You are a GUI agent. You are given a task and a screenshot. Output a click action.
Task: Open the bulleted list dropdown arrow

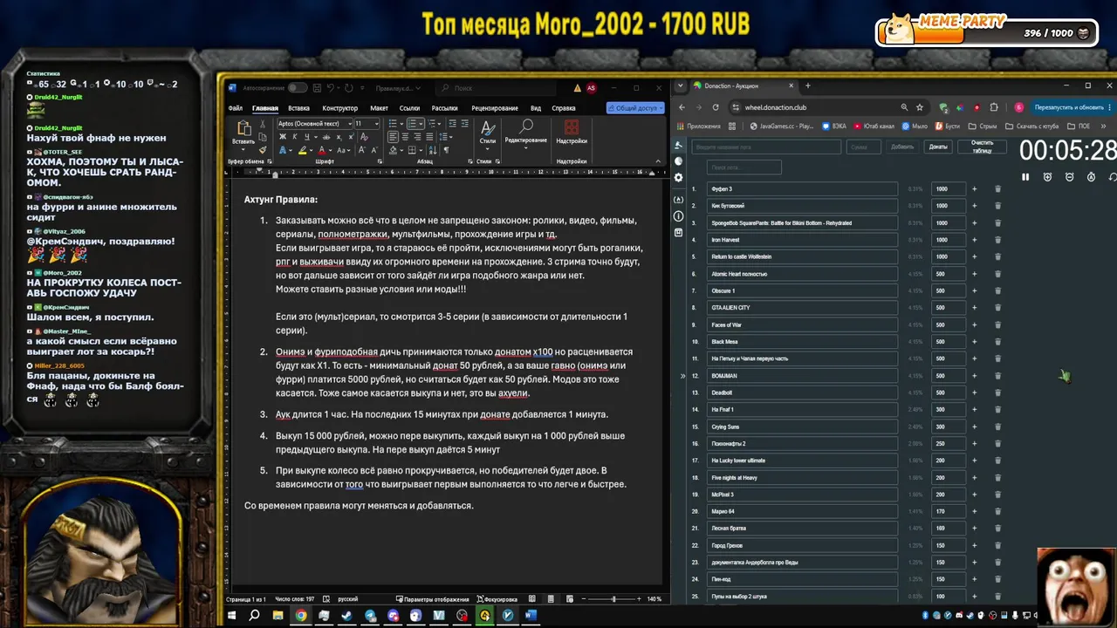[x=401, y=124]
